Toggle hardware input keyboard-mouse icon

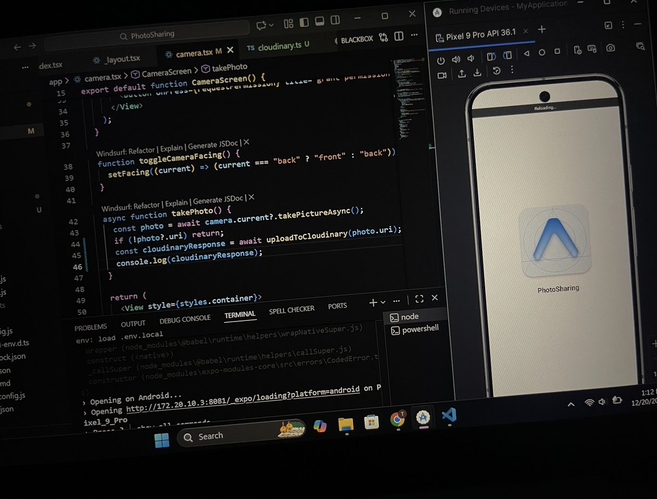[x=593, y=49]
